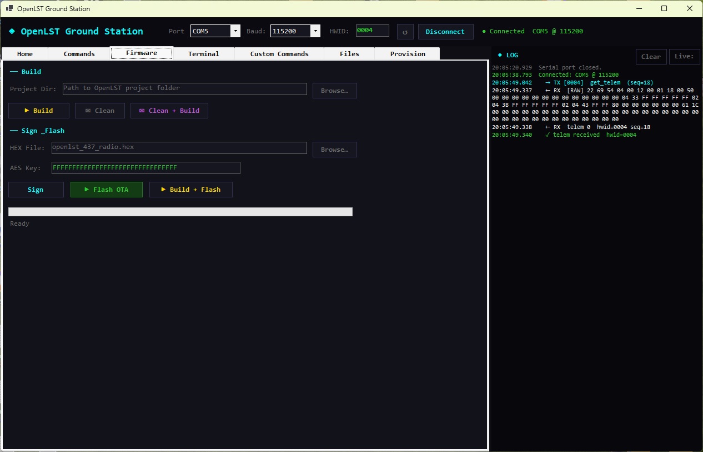Click the application icon in the title bar

pos(8,8)
